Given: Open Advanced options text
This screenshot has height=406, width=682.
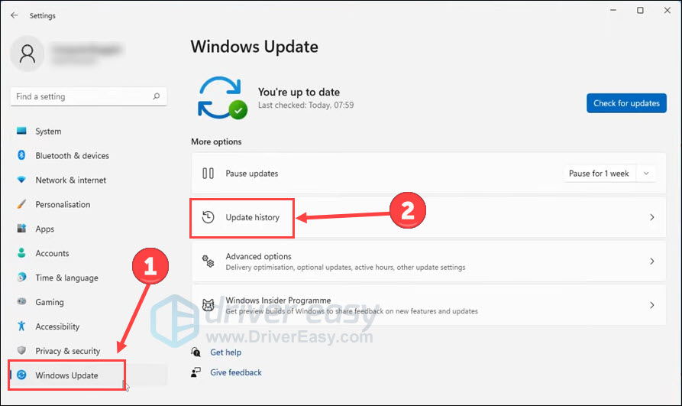Looking at the screenshot, I should pyautogui.click(x=258, y=256).
